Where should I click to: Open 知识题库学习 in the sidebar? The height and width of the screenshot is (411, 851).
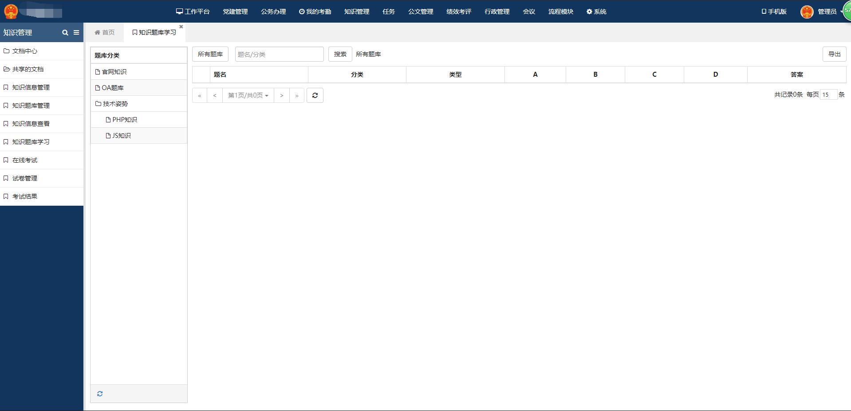pyautogui.click(x=42, y=142)
